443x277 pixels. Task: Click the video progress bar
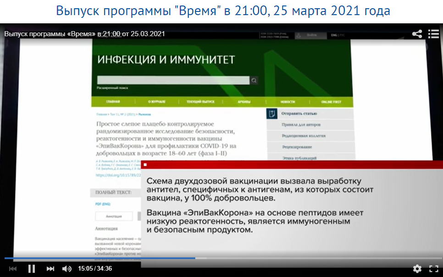click(221, 258)
